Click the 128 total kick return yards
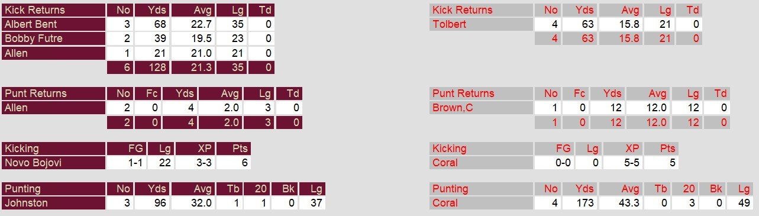Image resolution: width=759 pixels, height=216 pixels. pos(152,67)
